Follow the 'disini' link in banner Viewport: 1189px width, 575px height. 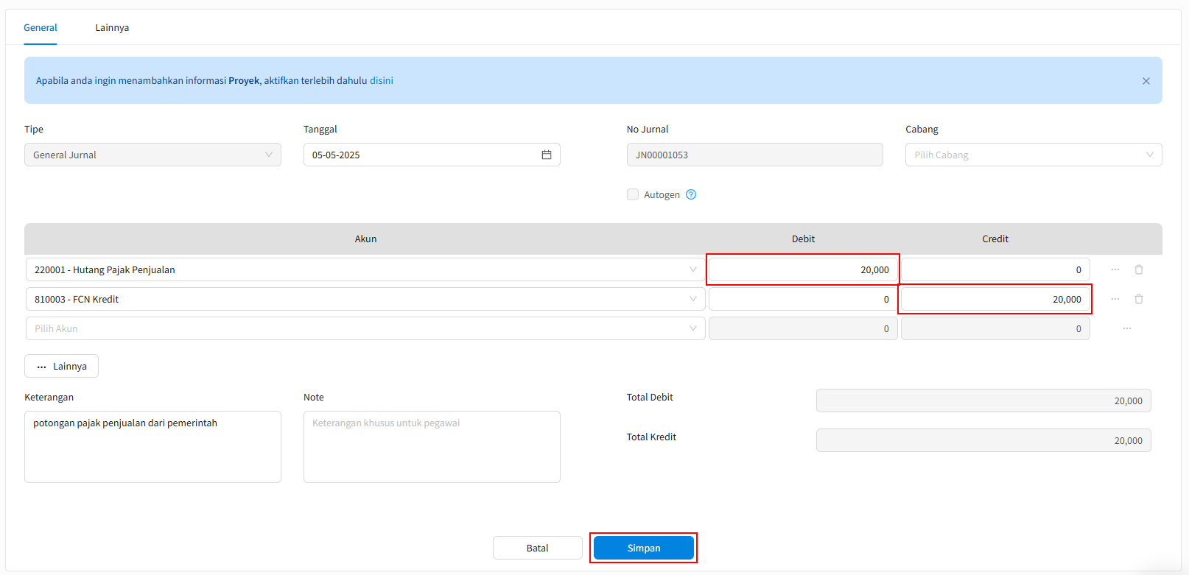tap(382, 80)
